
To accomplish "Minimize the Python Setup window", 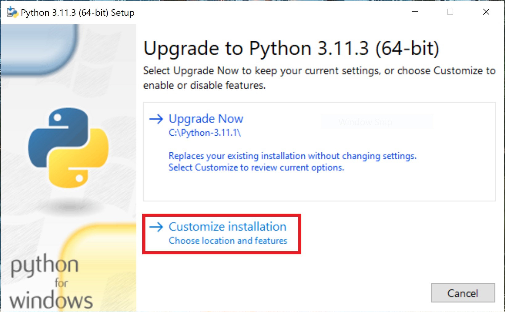I will tap(415, 12).
